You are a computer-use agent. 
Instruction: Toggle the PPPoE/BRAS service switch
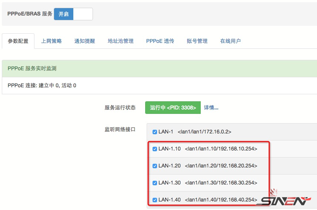[x=73, y=14]
